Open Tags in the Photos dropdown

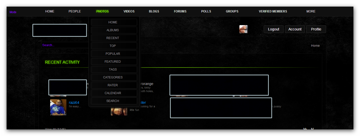113,70
